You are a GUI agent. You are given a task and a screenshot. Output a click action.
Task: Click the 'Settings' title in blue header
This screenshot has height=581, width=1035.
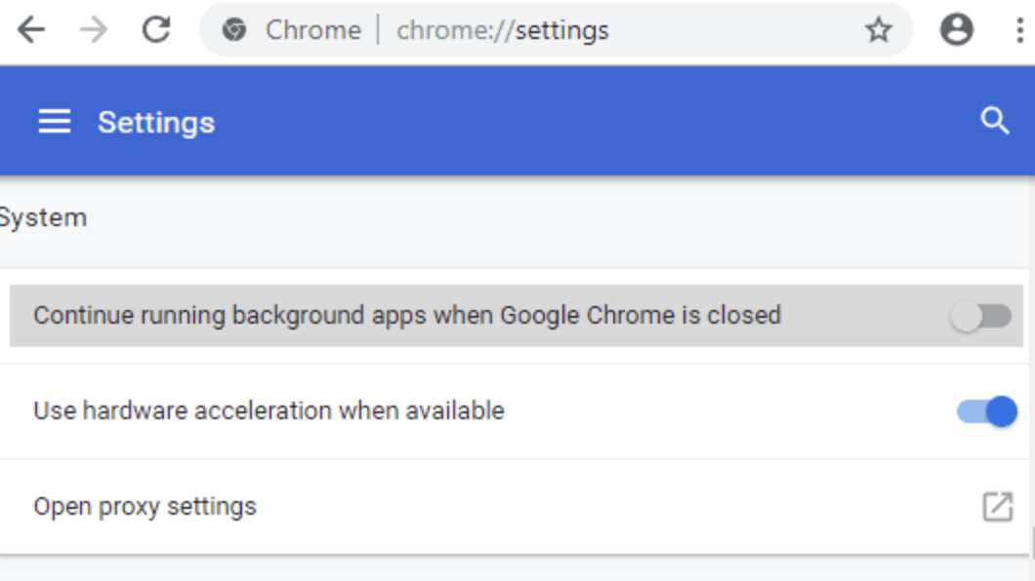point(156,123)
